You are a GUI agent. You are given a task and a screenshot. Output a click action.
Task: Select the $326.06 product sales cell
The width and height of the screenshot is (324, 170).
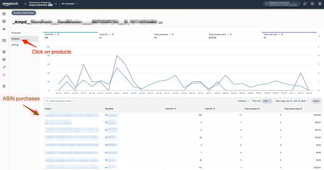(x=317, y=115)
